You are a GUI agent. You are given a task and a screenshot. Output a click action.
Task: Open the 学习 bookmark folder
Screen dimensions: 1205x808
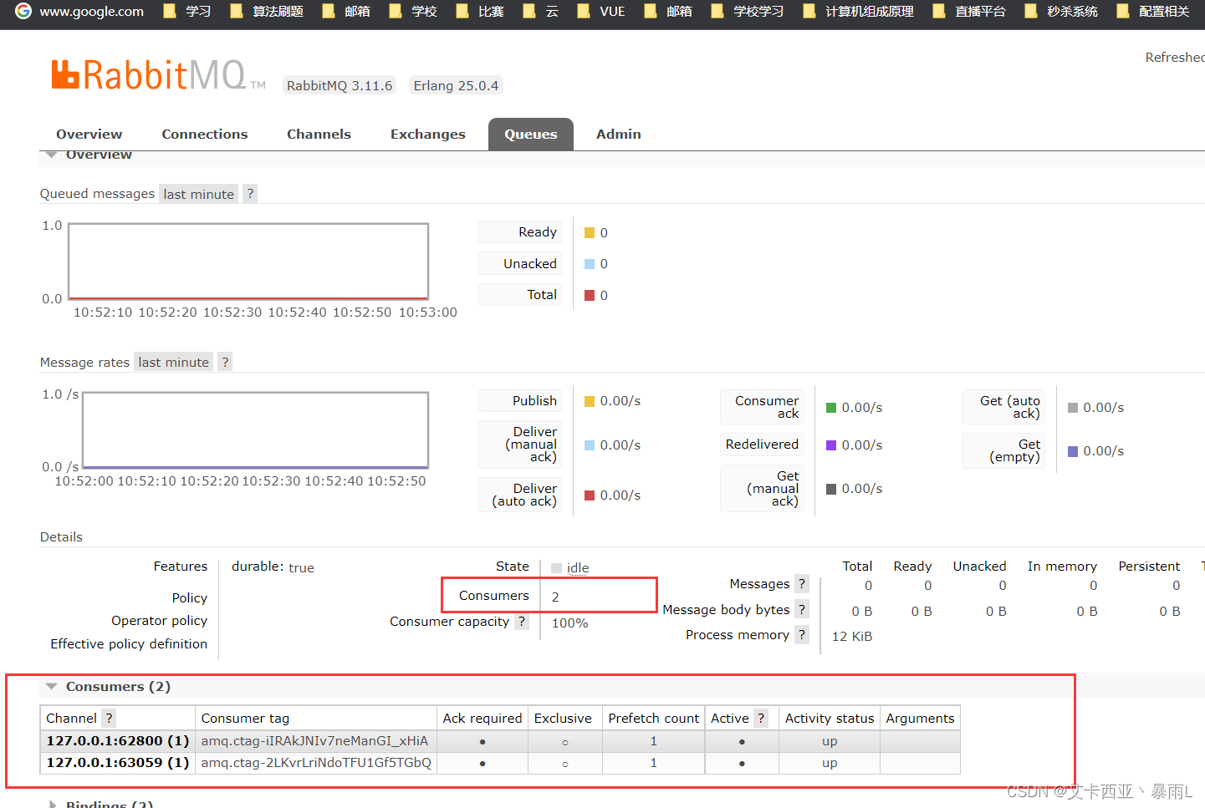click(x=187, y=11)
